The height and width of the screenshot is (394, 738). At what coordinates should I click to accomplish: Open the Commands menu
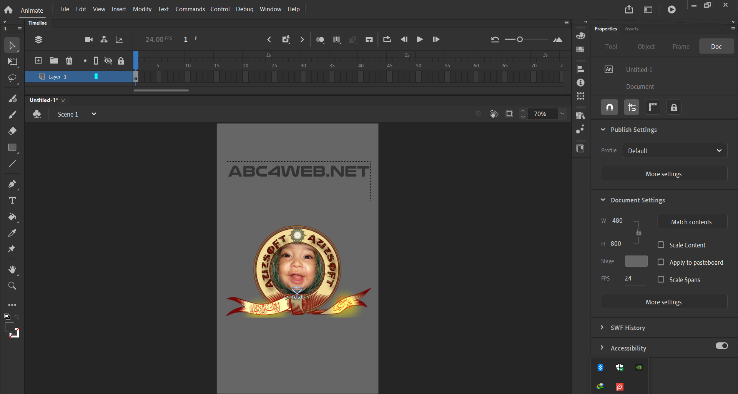(190, 9)
